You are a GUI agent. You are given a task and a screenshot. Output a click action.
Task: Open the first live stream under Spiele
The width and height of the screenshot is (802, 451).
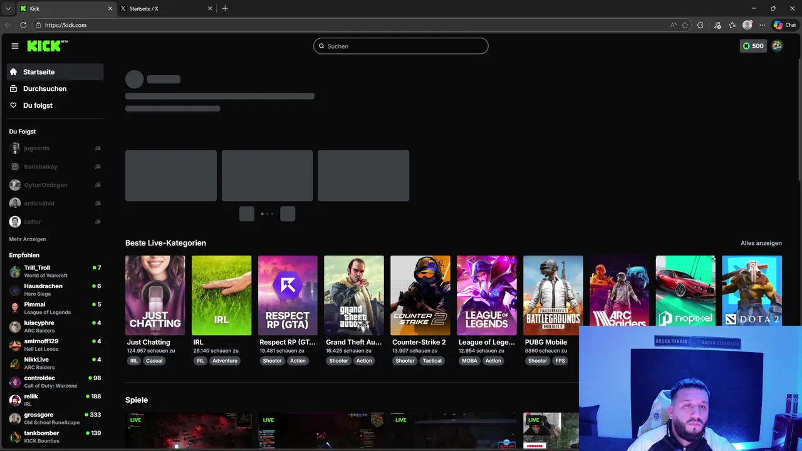[x=189, y=431]
